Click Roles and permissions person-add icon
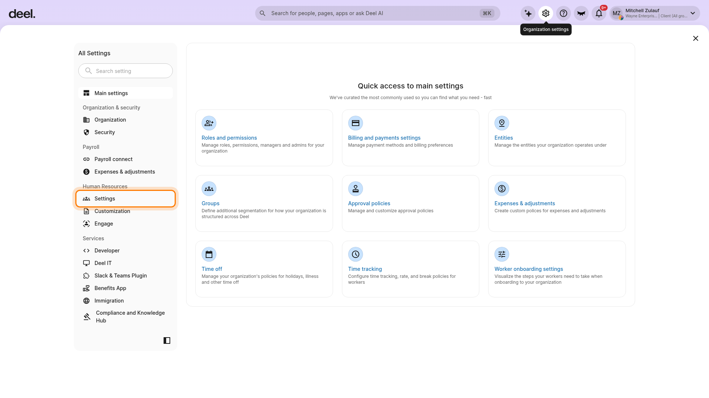 pos(209,123)
